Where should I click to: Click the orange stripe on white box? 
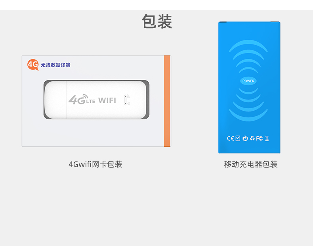167,101
